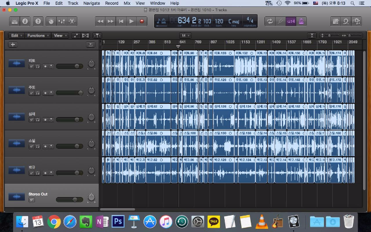
Task: Toggle Show Flex in the tracks menu bar
Action: 85,35
